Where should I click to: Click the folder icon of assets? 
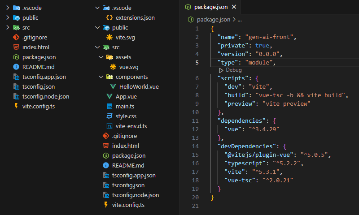(x=109, y=57)
